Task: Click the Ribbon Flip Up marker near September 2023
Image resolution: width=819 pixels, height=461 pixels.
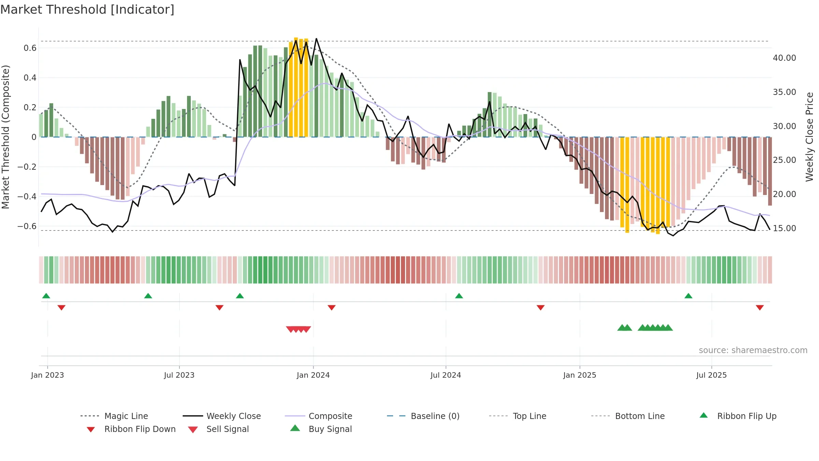Action: (240, 296)
